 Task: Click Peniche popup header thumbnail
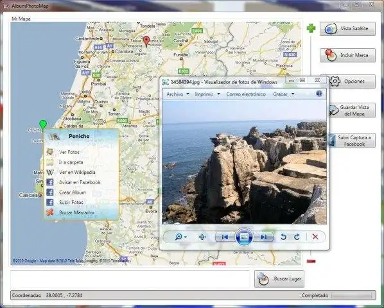coord(54,136)
